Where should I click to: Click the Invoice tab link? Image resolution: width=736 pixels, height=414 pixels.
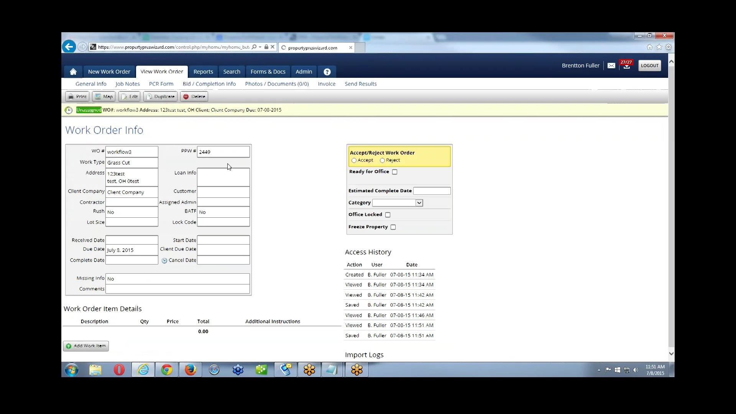click(326, 84)
